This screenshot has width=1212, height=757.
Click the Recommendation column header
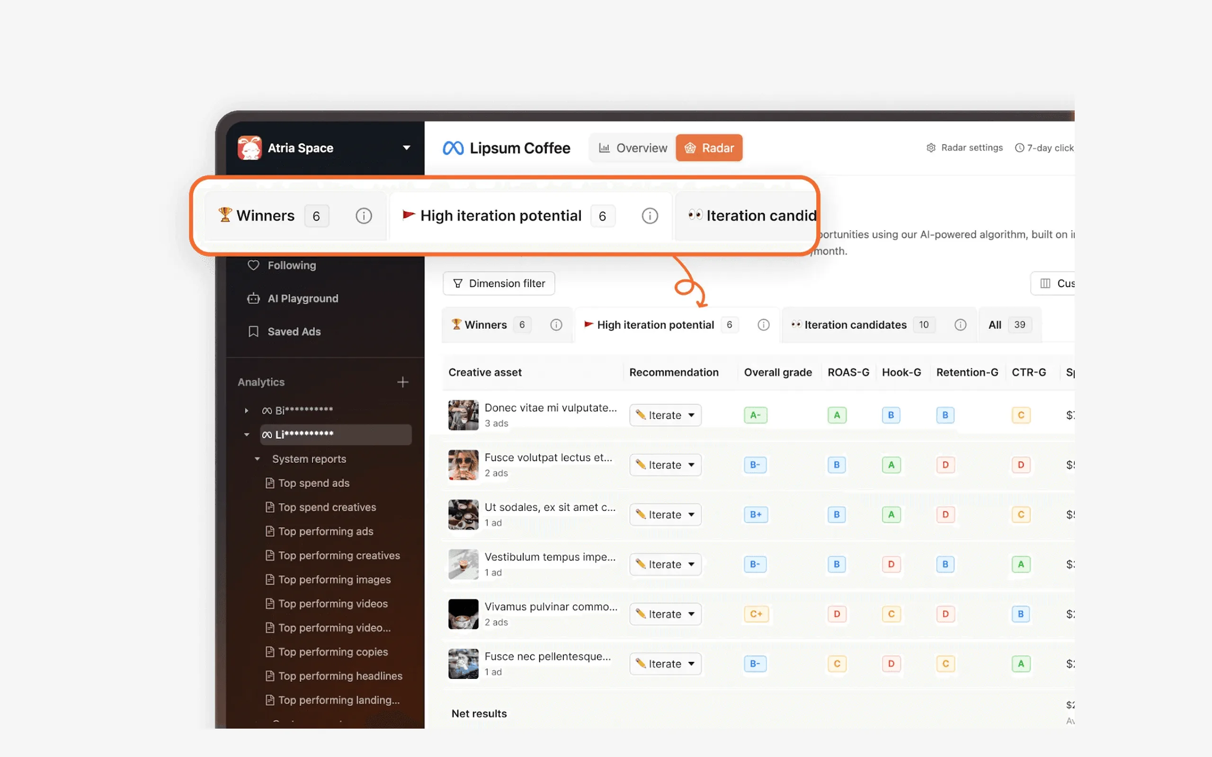pyautogui.click(x=674, y=372)
